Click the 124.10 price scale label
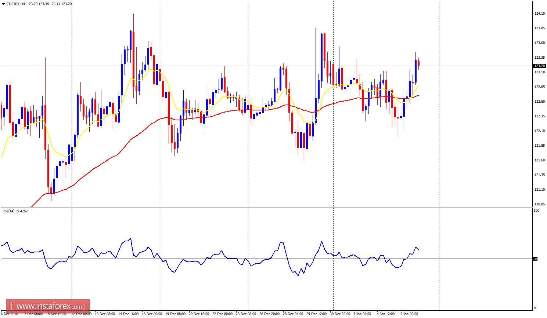The image size is (547, 318). pyautogui.click(x=539, y=14)
